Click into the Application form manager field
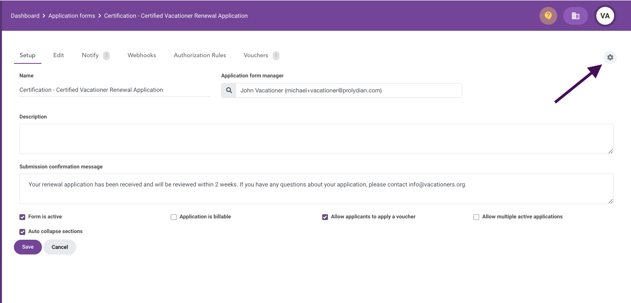The width and height of the screenshot is (631, 303). 349,90
